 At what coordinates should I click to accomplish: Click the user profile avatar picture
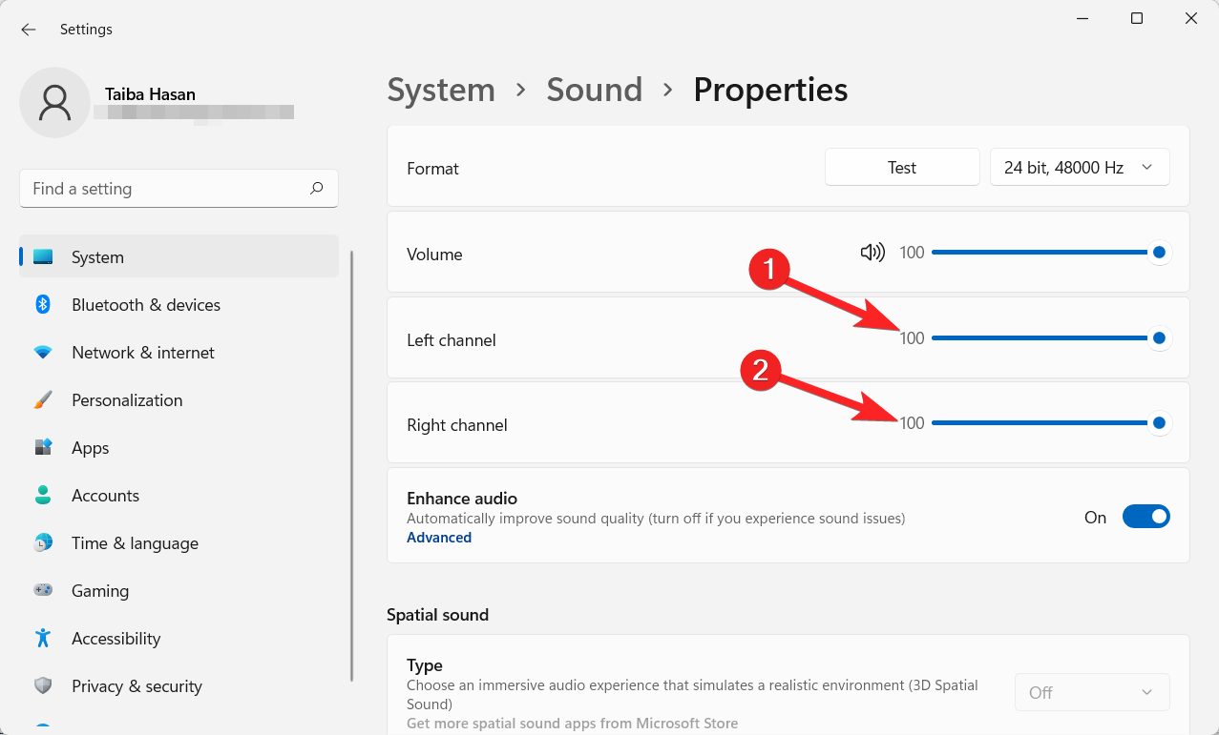click(55, 102)
